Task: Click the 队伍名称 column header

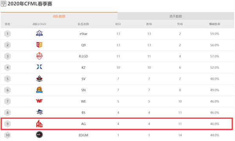Action: [x=83, y=24]
